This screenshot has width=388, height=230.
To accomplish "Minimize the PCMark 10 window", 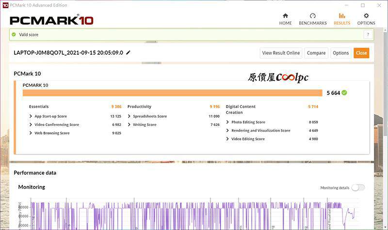I will [347, 5].
